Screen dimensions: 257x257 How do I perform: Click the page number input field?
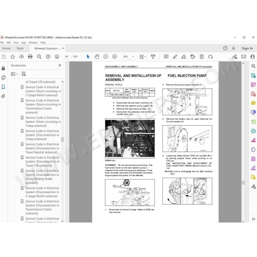click(67, 57)
